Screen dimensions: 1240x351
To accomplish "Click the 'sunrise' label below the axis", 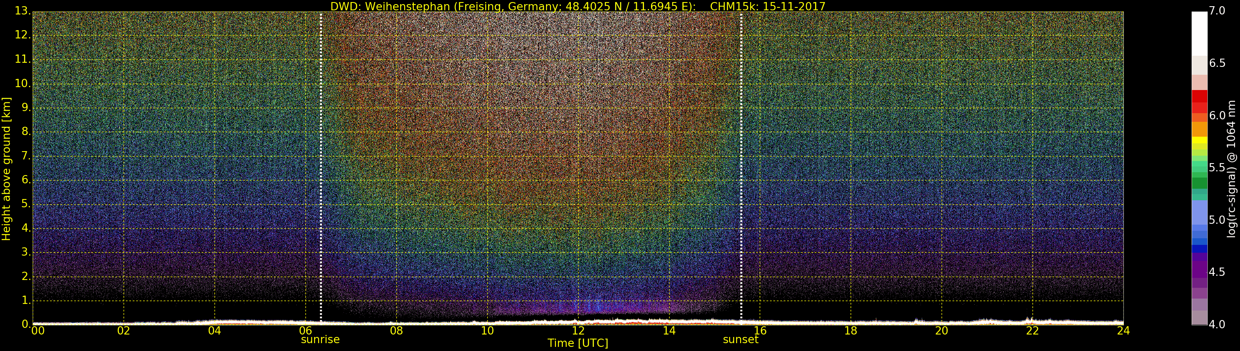I will pos(320,339).
